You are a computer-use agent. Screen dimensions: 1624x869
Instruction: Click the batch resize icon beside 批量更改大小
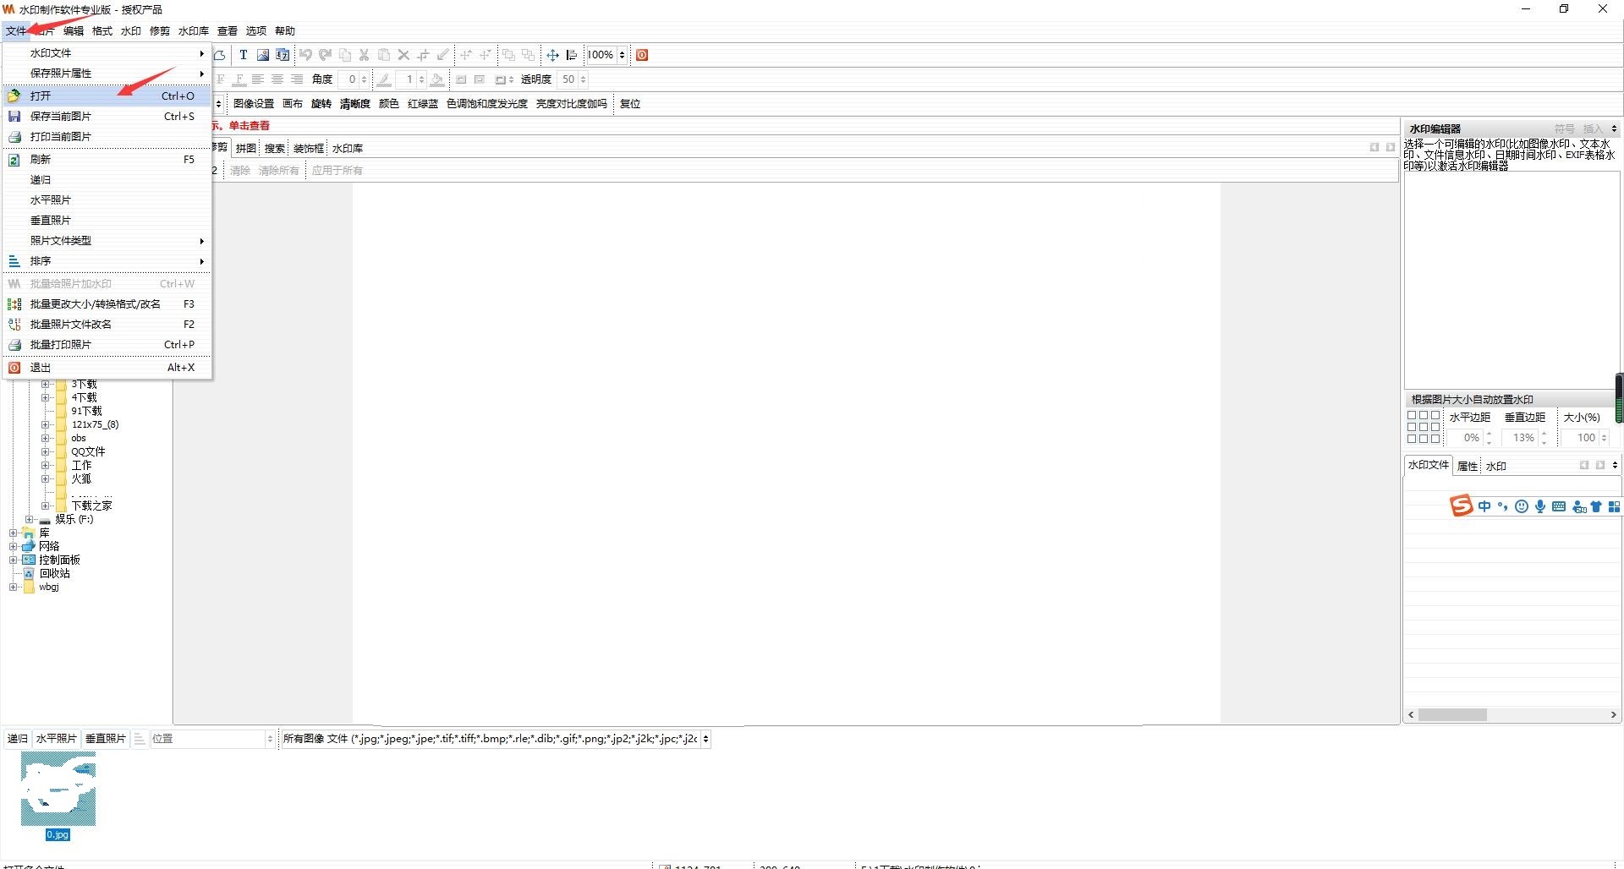click(x=14, y=304)
